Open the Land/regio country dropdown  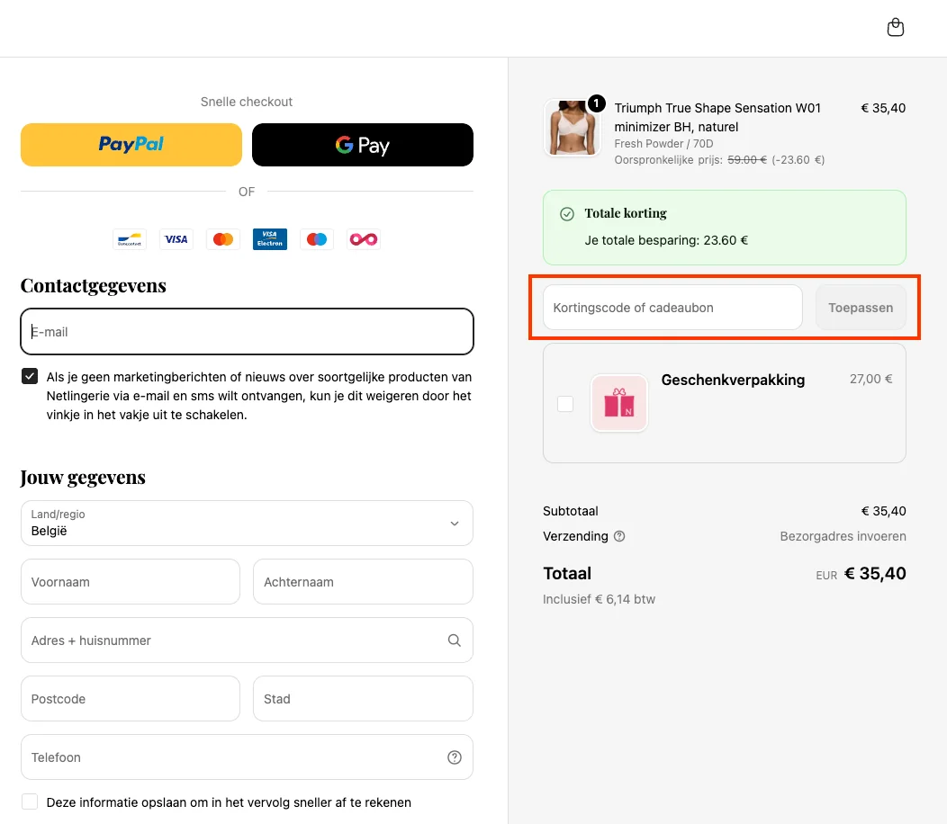click(247, 523)
